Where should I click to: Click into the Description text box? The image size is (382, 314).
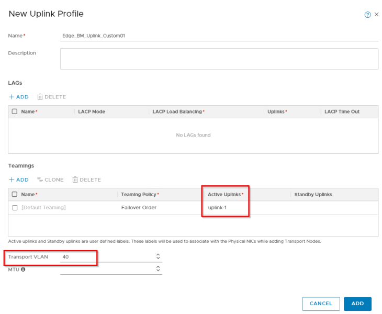pos(219,59)
